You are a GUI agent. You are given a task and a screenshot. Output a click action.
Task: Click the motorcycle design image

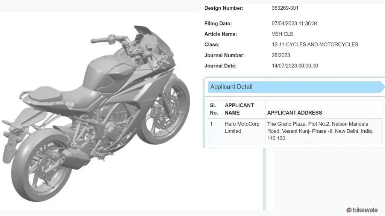point(96,113)
